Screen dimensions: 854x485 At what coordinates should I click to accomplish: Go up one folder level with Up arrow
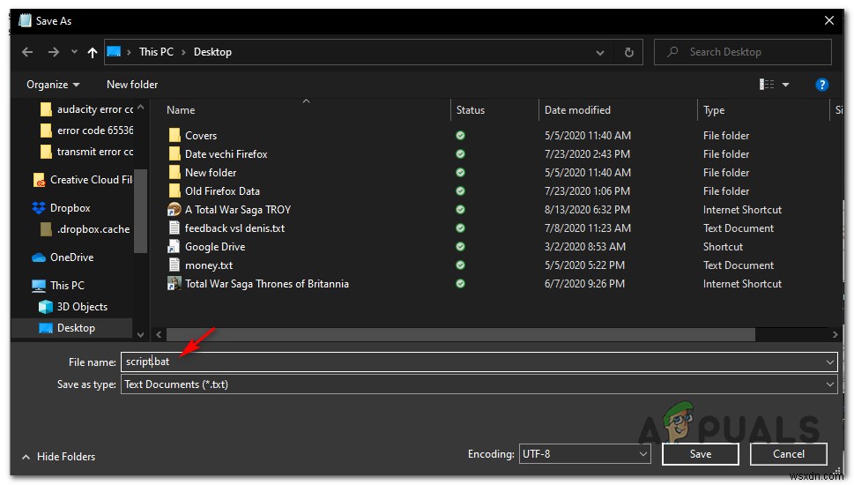click(x=92, y=52)
